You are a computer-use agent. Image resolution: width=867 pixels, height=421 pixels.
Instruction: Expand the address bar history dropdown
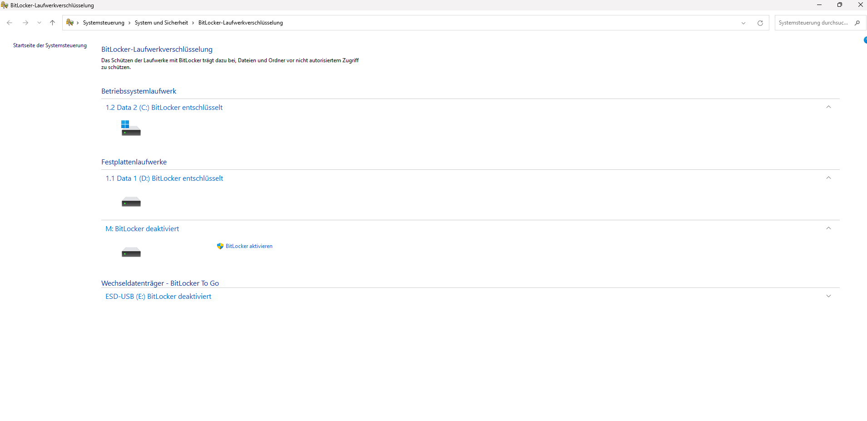pyautogui.click(x=743, y=23)
